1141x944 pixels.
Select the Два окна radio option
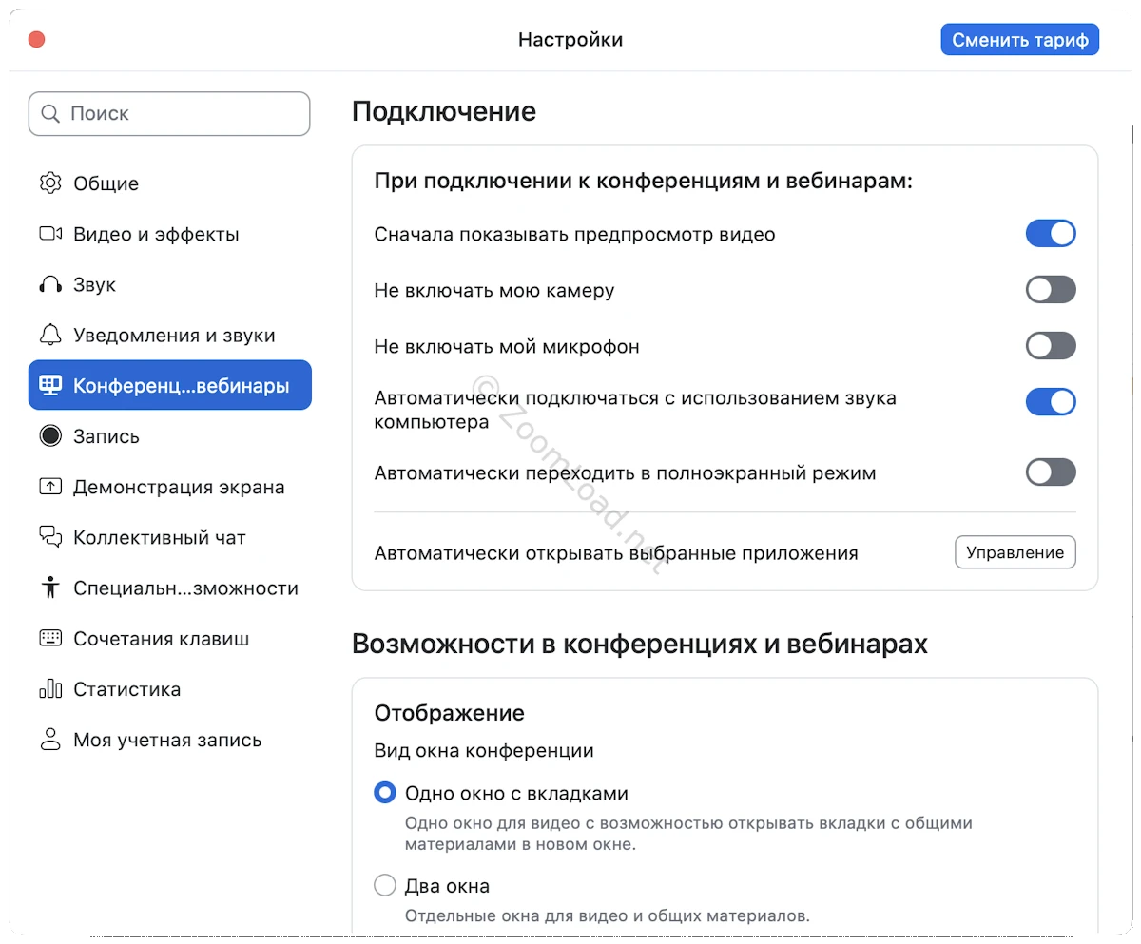(385, 886)
